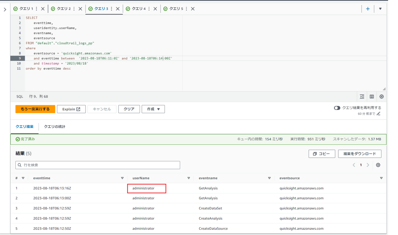Sort by the # column
This screenshot has height=235, width=398.
coord(23,178)
